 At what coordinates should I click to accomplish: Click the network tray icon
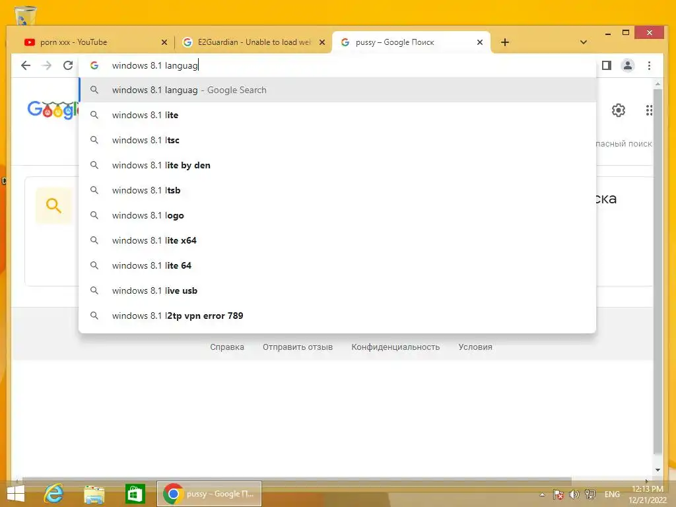pyautogui.click(x=590, y=494)
